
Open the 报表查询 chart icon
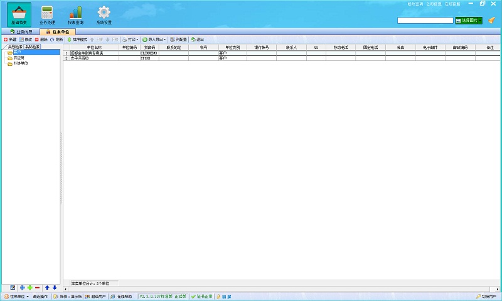coord(75,14)
